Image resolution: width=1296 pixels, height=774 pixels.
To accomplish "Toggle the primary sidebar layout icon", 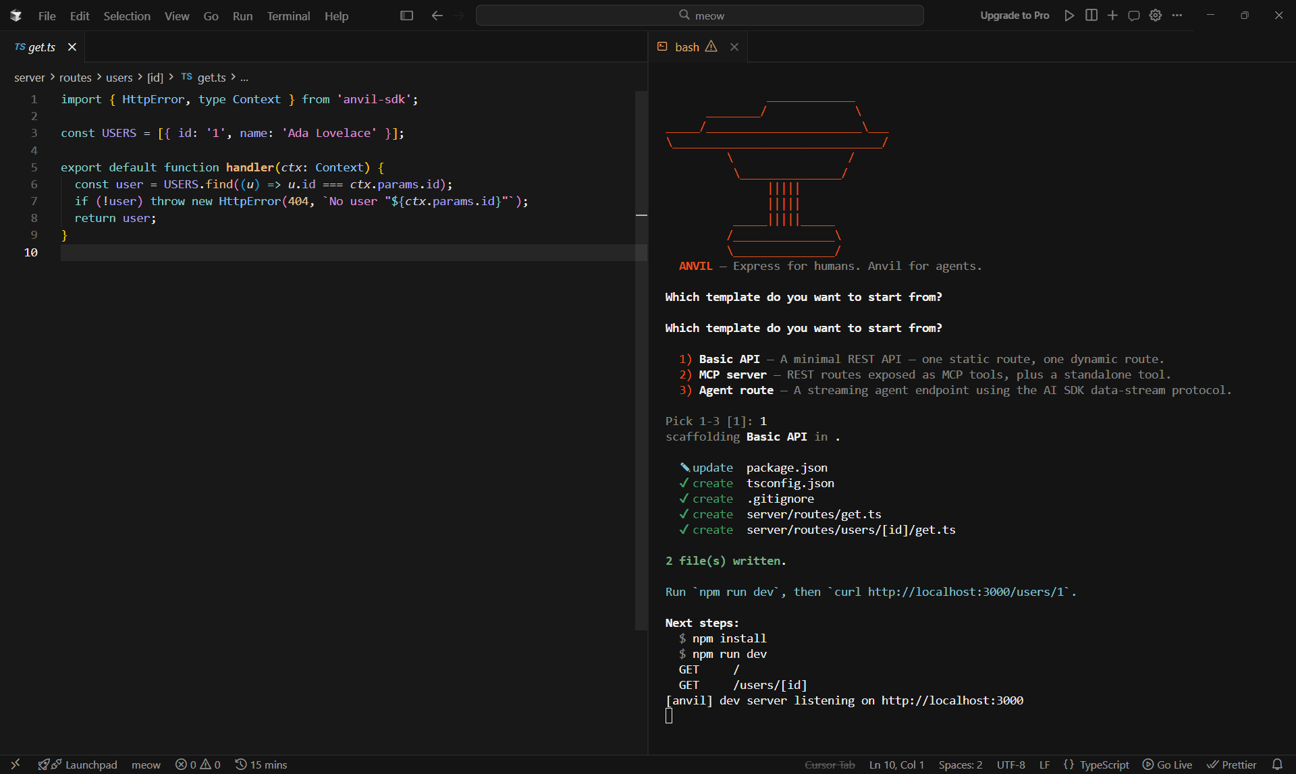I will 406,16.
